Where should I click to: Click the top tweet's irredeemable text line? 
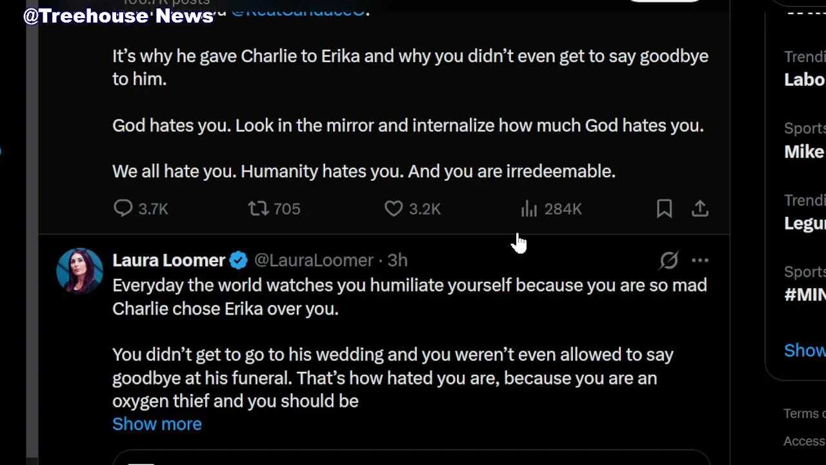point(363,171)
